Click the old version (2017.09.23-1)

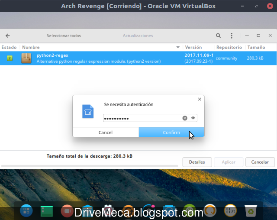click(199, 61)
